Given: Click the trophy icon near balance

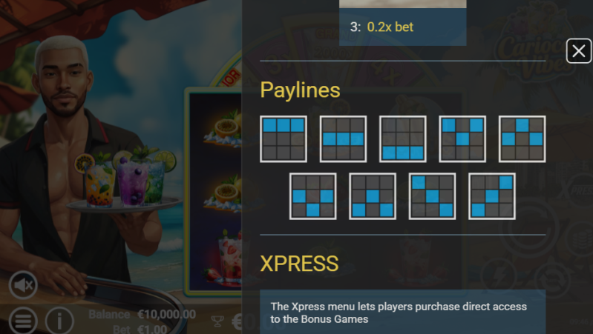Looking at the screenshot, I should click(x=217, y=321).
